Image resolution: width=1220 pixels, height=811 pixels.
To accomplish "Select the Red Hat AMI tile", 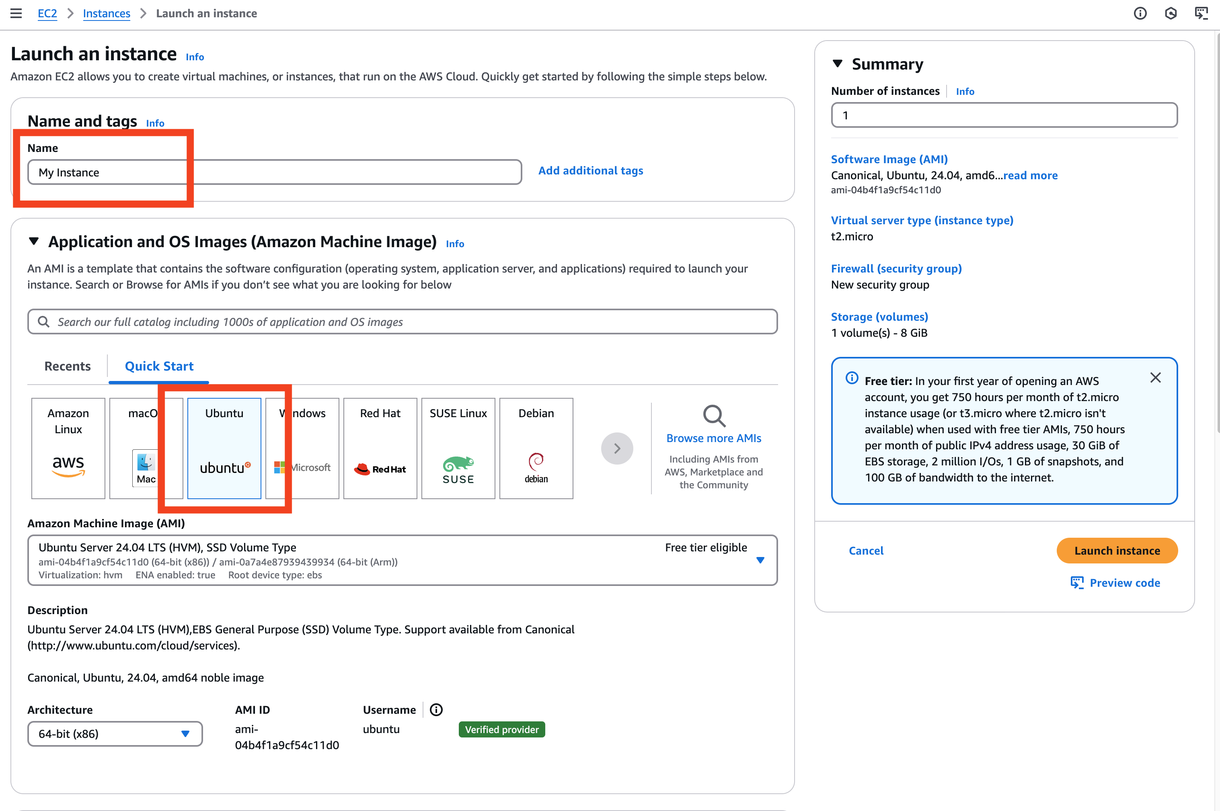I will coord(380,448).
